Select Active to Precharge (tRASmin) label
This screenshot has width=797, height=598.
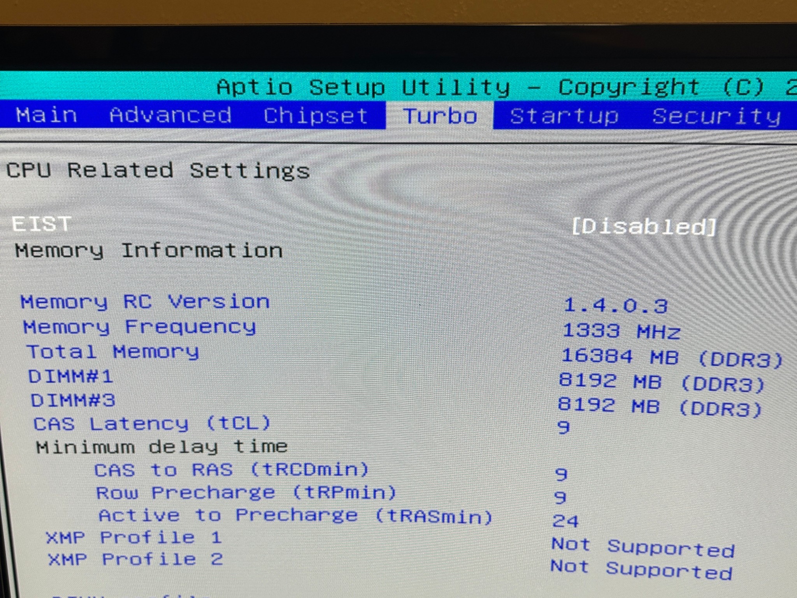pyautogui.click(x=296, y=516)
